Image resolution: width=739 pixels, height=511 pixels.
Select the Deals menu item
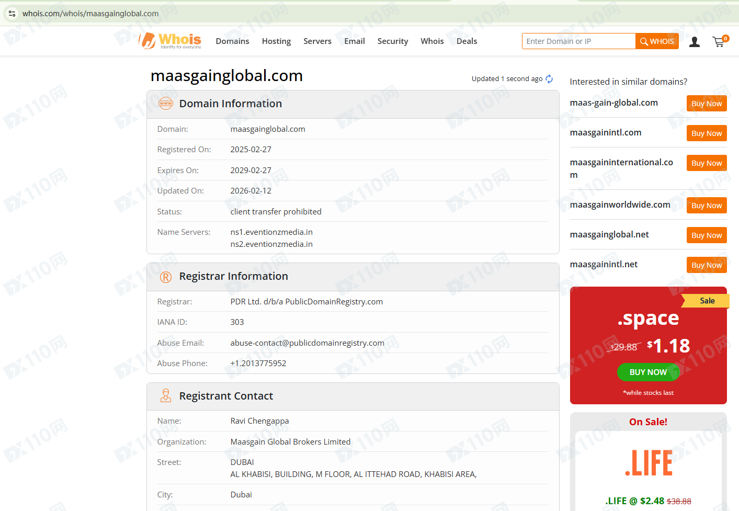pyautogui.click(x=467, y=41)
